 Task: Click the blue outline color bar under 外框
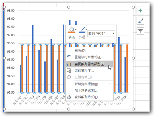pyautogui.click(x=82, y=32)
